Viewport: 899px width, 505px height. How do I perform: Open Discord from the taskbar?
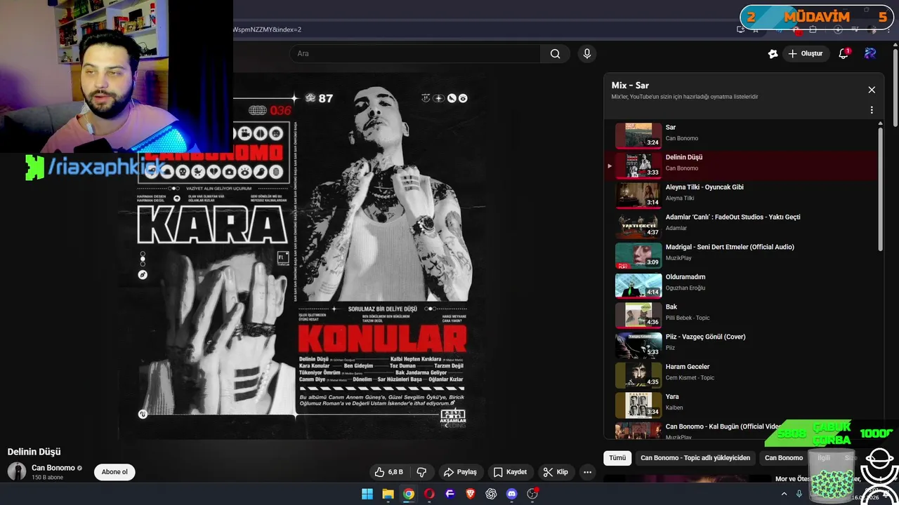click(x=511, y=494)
